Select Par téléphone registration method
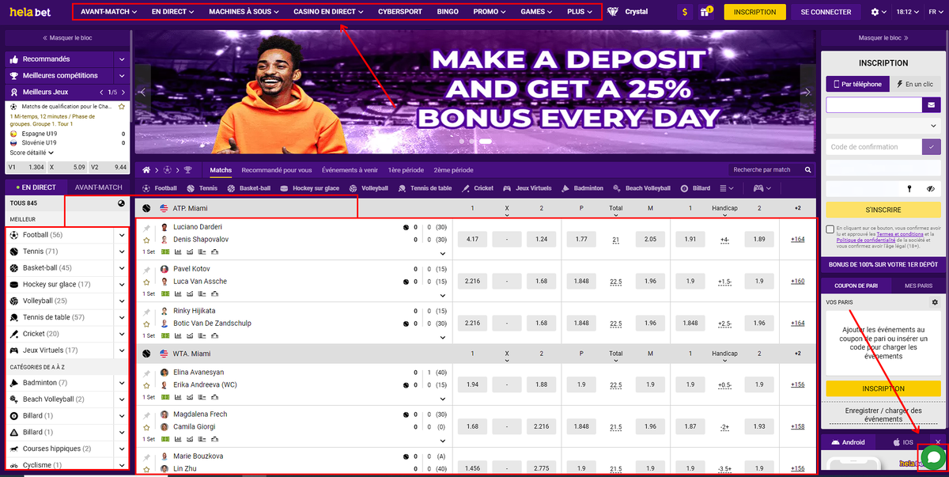The image size is (949, 477). (x=856, y=84)
